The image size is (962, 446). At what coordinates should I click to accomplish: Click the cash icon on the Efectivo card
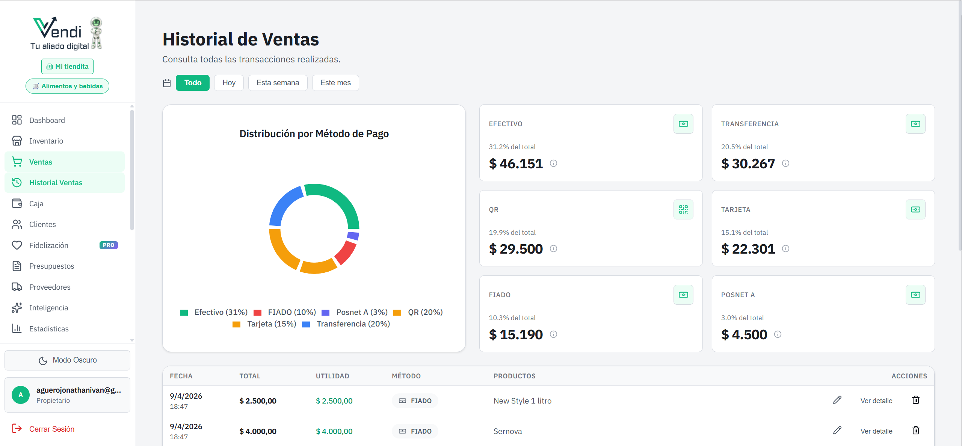tap(683, 124)
